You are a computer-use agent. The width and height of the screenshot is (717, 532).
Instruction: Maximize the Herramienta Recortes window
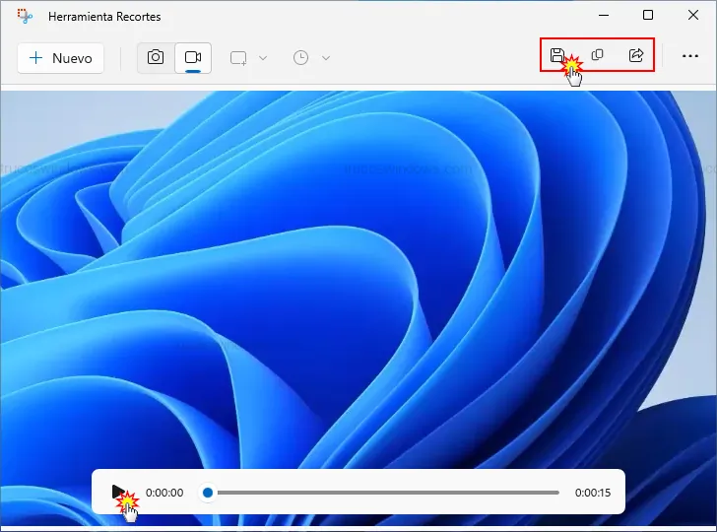(647, 16)
